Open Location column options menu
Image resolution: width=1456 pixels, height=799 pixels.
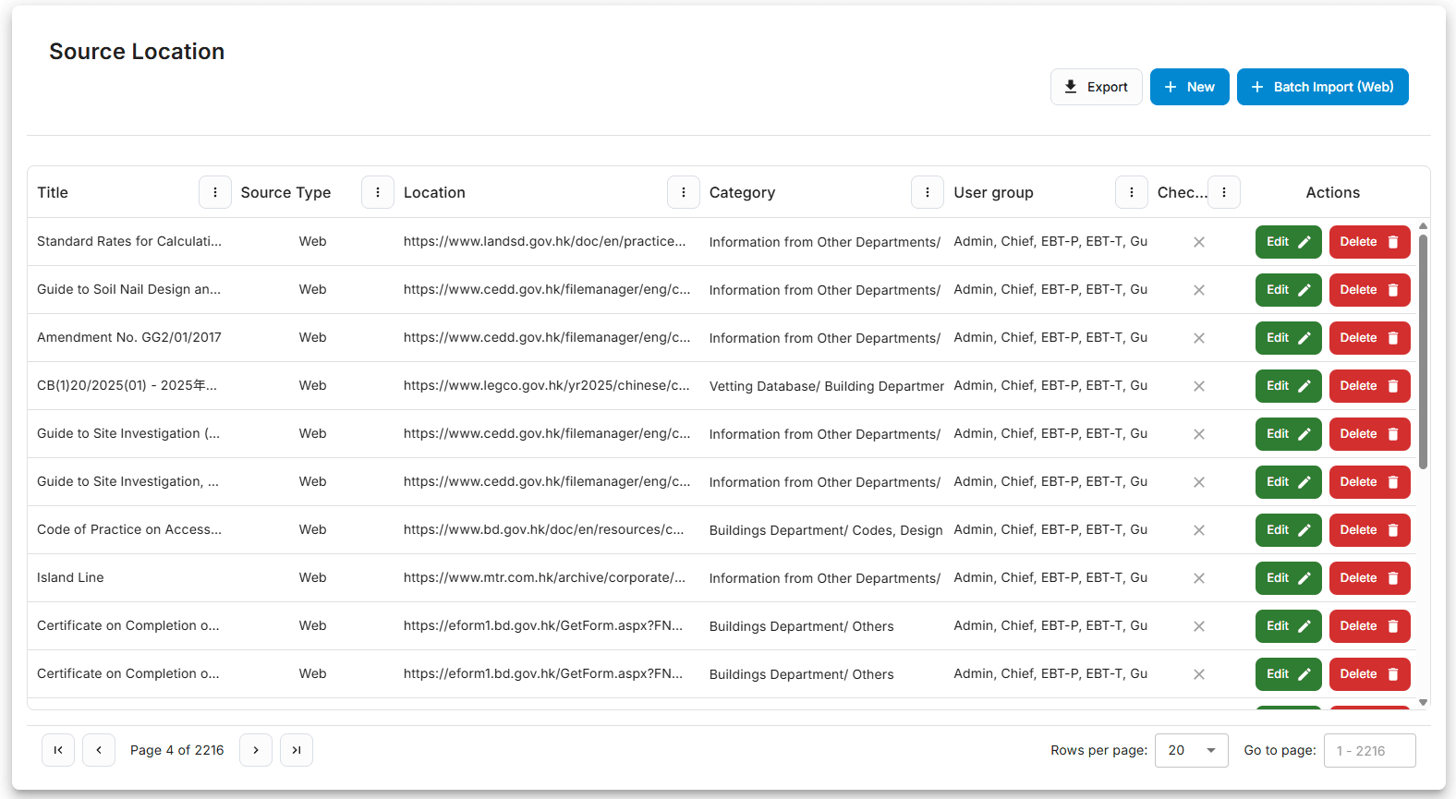point(684,192)
